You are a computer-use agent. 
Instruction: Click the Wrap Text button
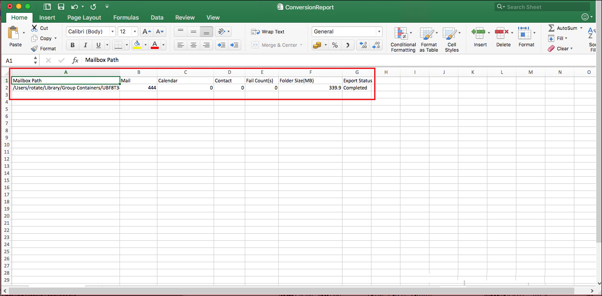click(268, 32)
